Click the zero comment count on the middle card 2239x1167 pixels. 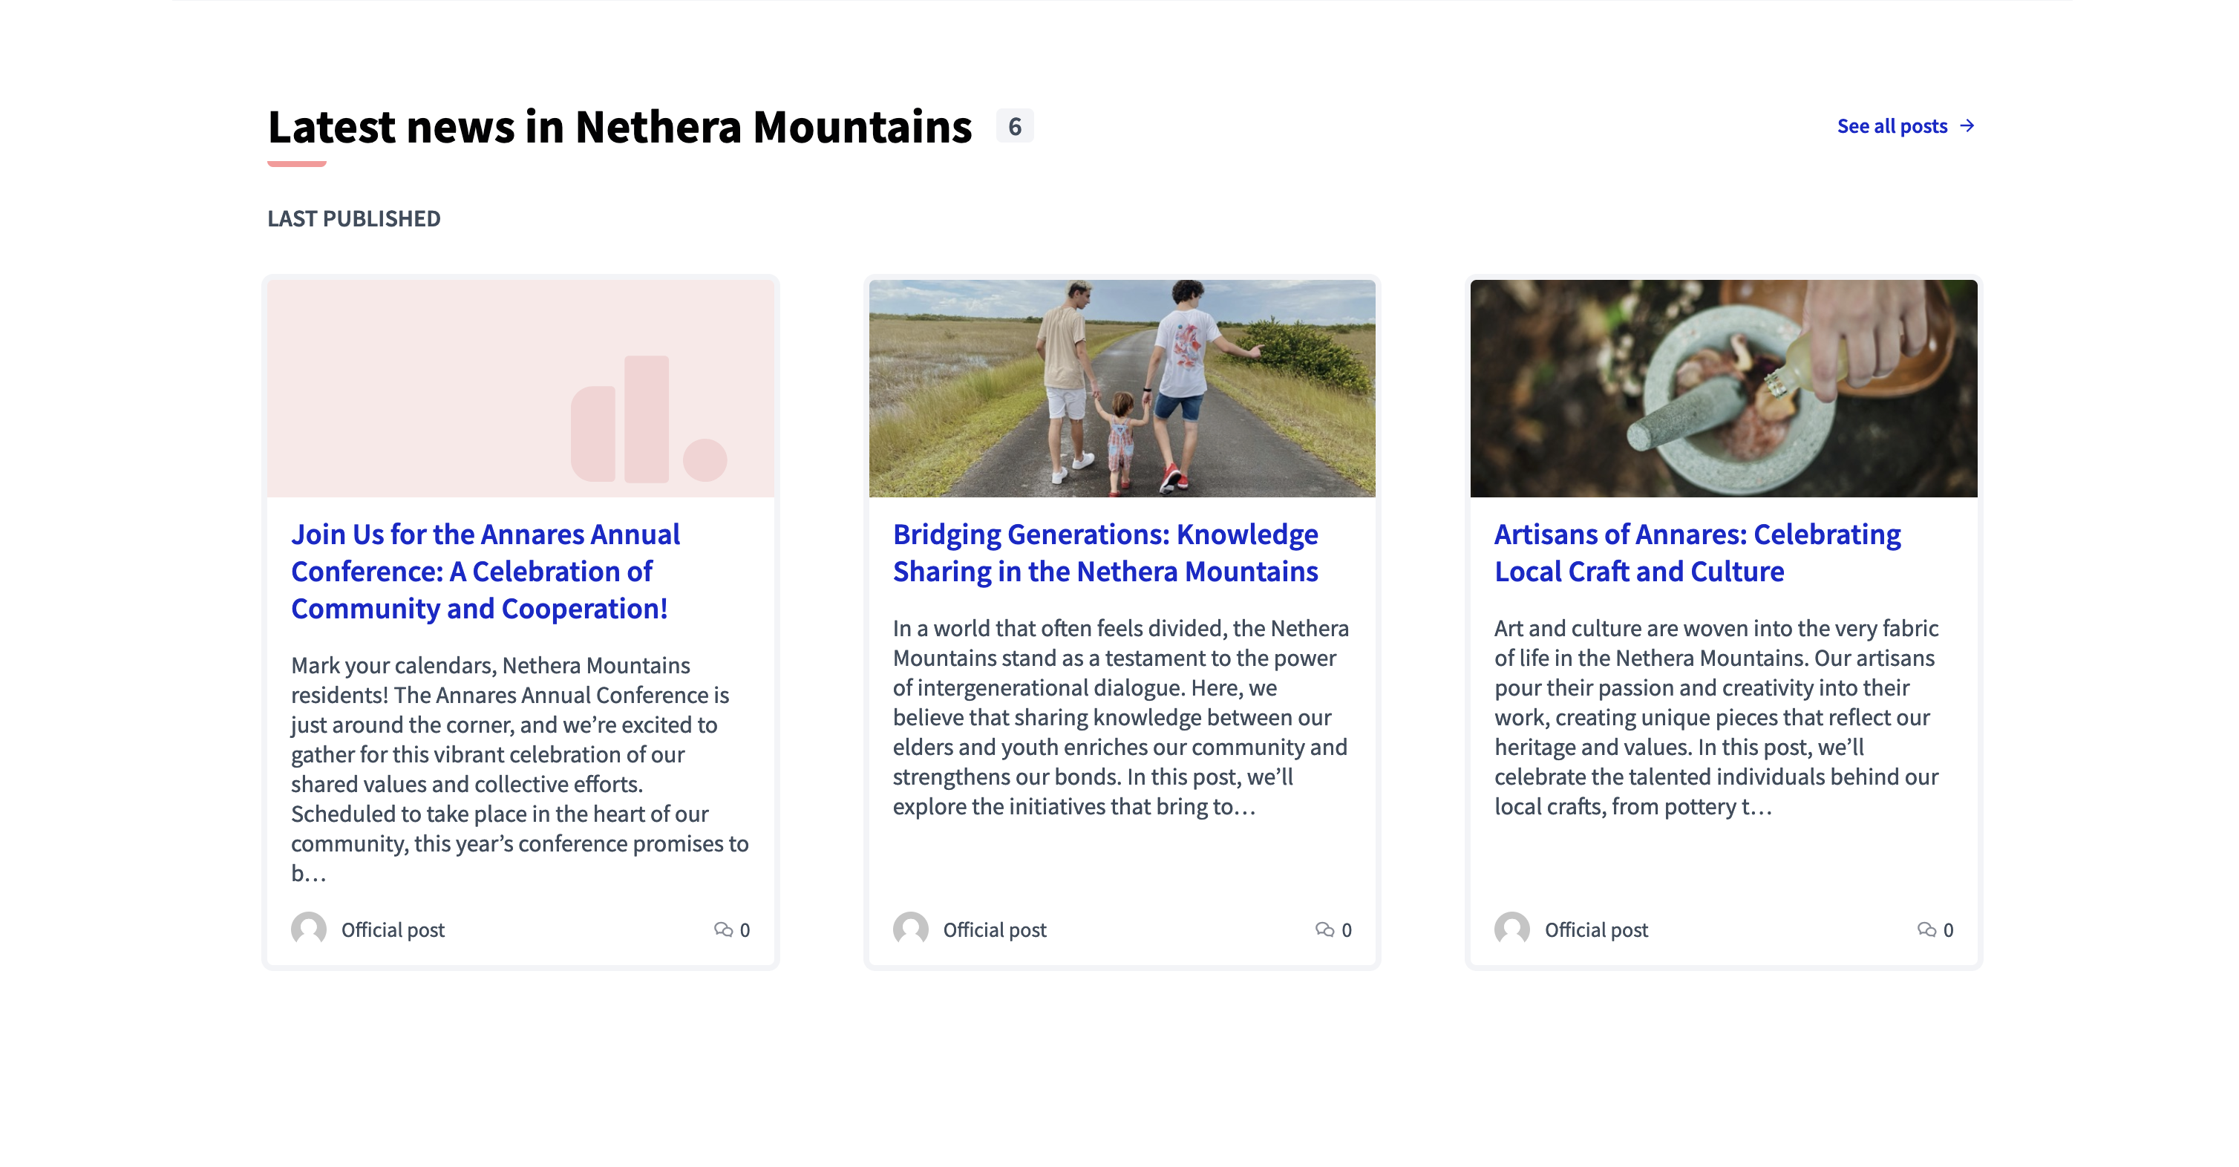[1347, 929]
